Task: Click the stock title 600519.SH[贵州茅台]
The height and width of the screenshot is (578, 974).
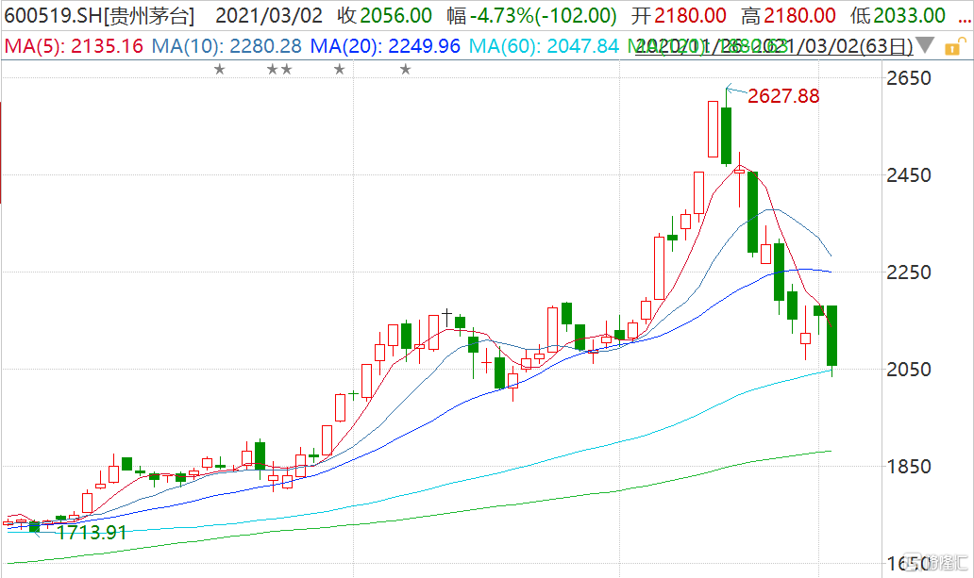Action: [100, 15]
